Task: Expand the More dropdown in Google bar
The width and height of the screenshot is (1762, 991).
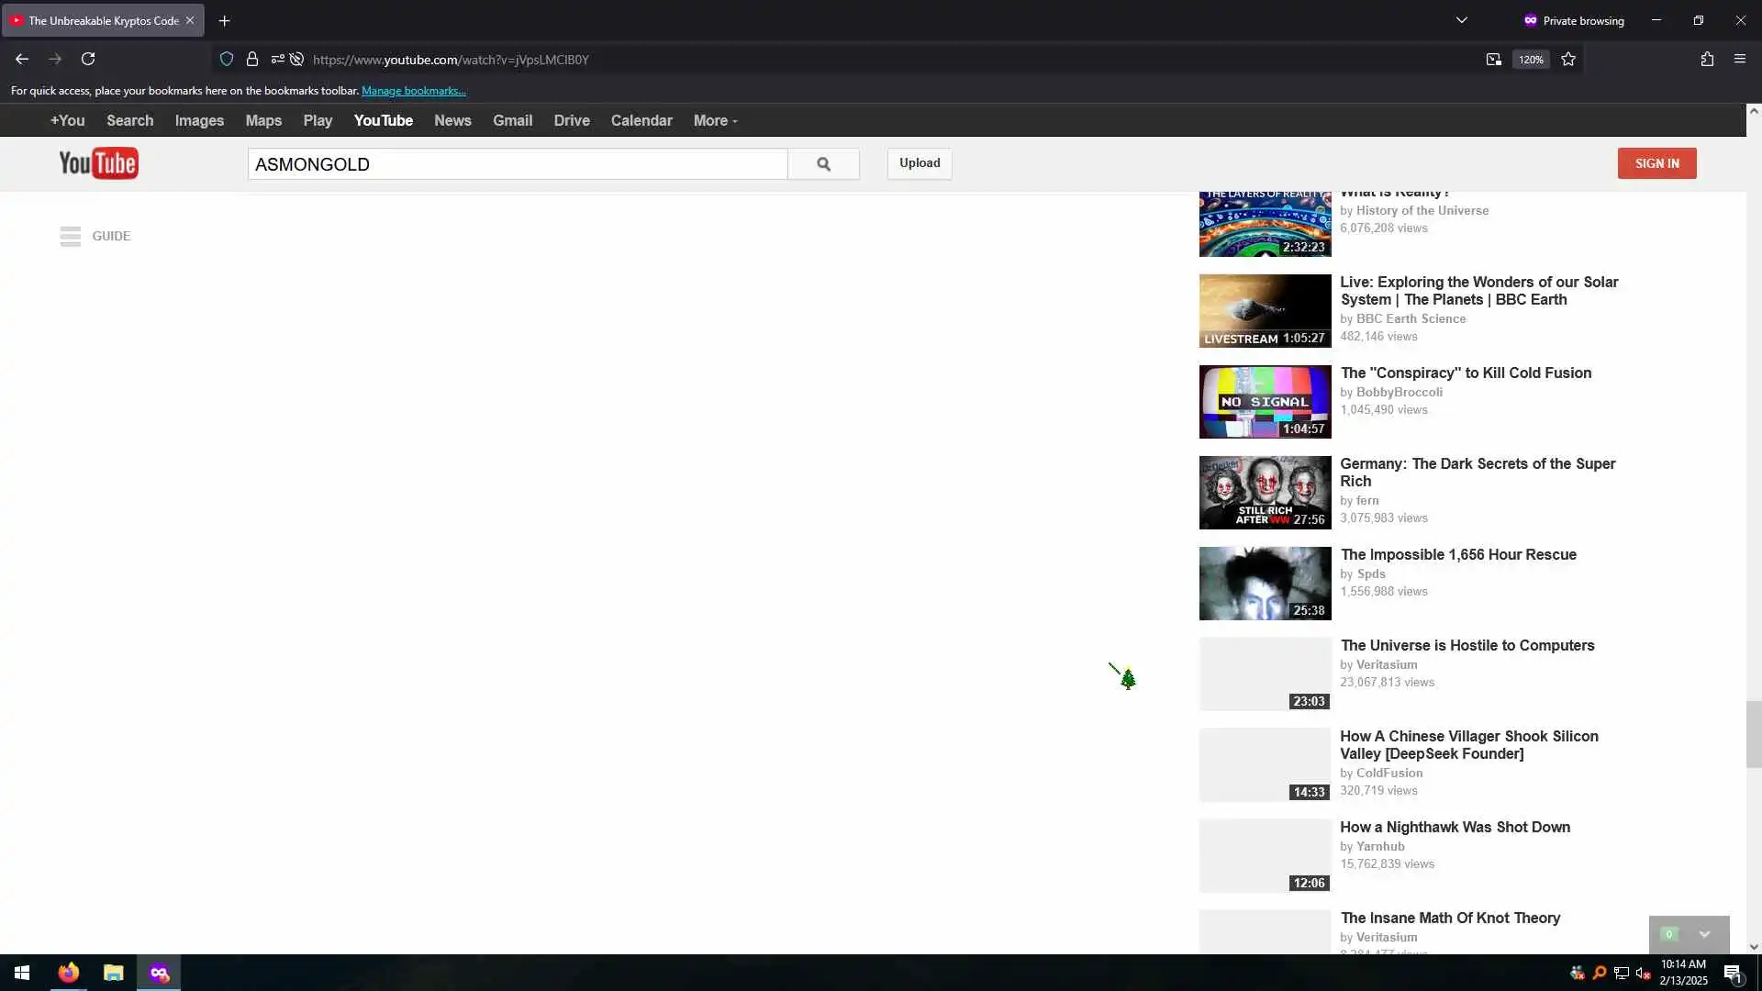Action: [x=715, y=121]
